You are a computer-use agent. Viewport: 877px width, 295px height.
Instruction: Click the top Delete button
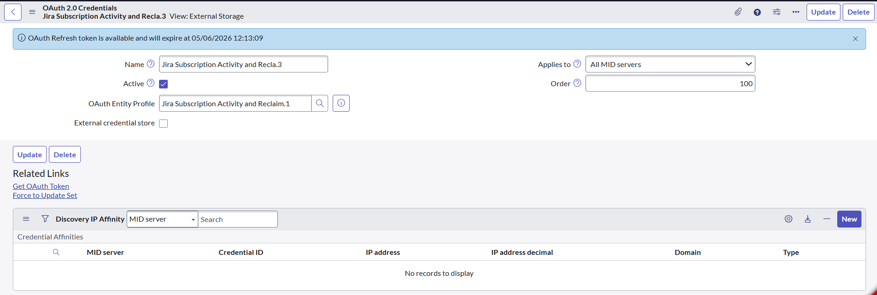[858, 12]
